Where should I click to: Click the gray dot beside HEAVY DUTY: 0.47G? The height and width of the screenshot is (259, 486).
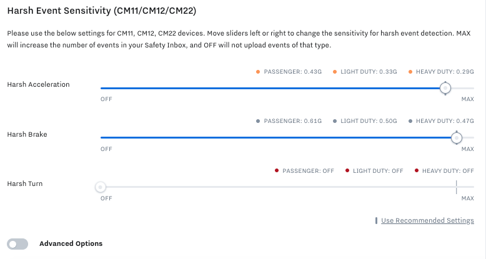[x=410, y=121]
